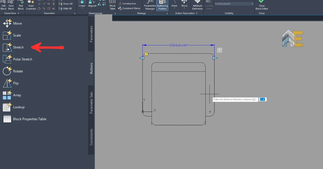The width and height of the screenshot is (323, 169).
Task: Click the column distance input field
Action: pyautogui.click(x=263, y=100)
